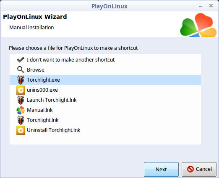The height and width of the screenshot is (178, 219).
Task: Click the Manual.lnk clover icon
Action: (21, 110)
